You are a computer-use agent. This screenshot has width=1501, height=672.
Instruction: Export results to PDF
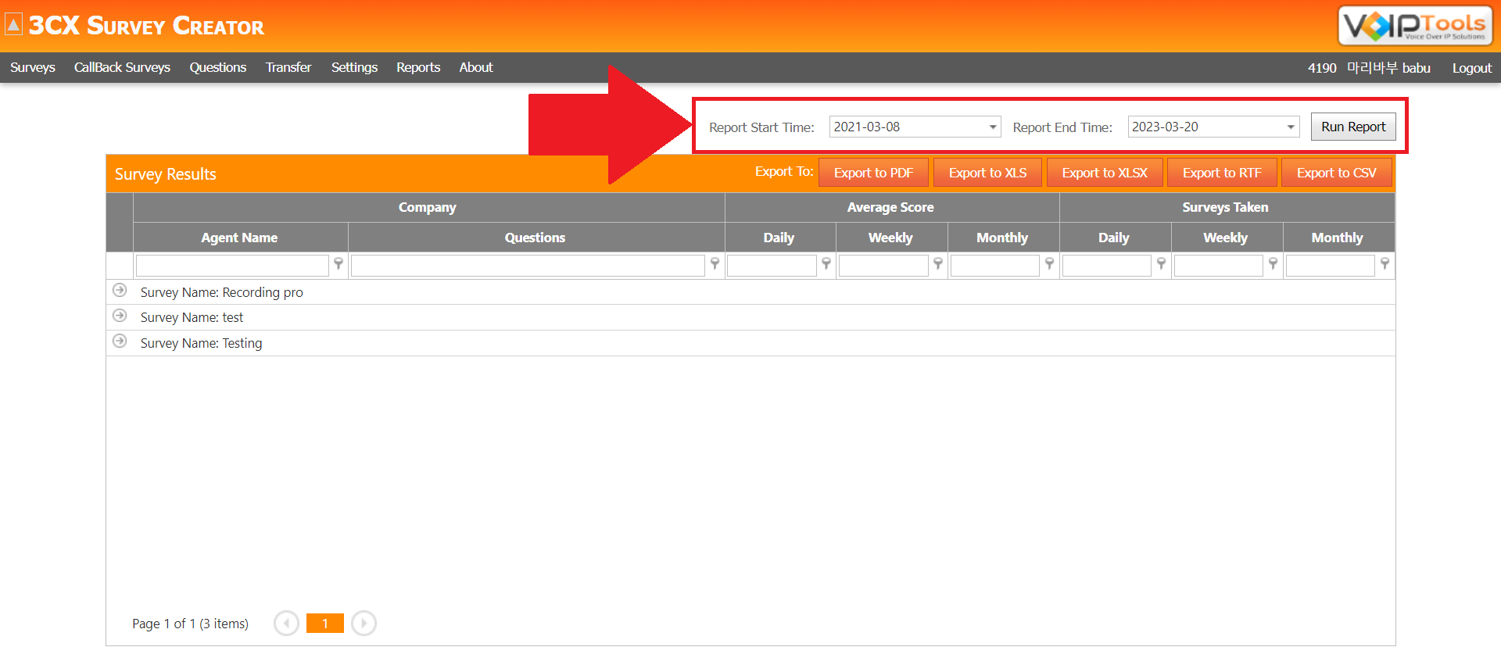tap(873, 173)
